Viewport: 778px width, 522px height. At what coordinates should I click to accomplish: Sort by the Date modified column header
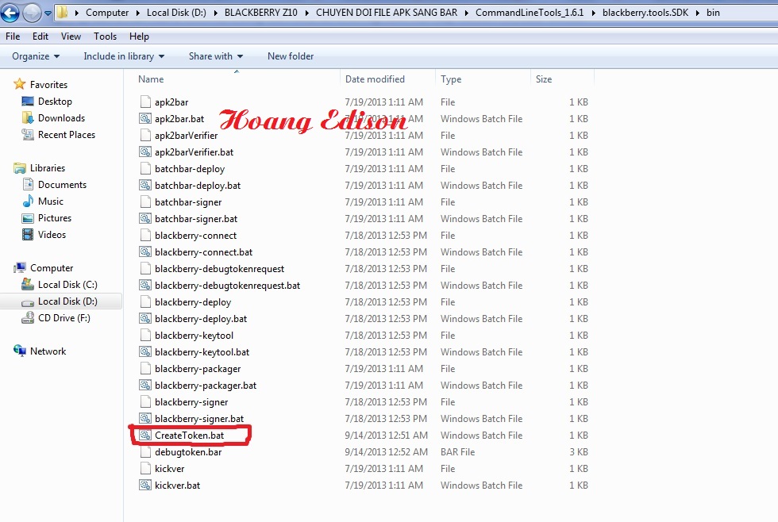(387, 79)
